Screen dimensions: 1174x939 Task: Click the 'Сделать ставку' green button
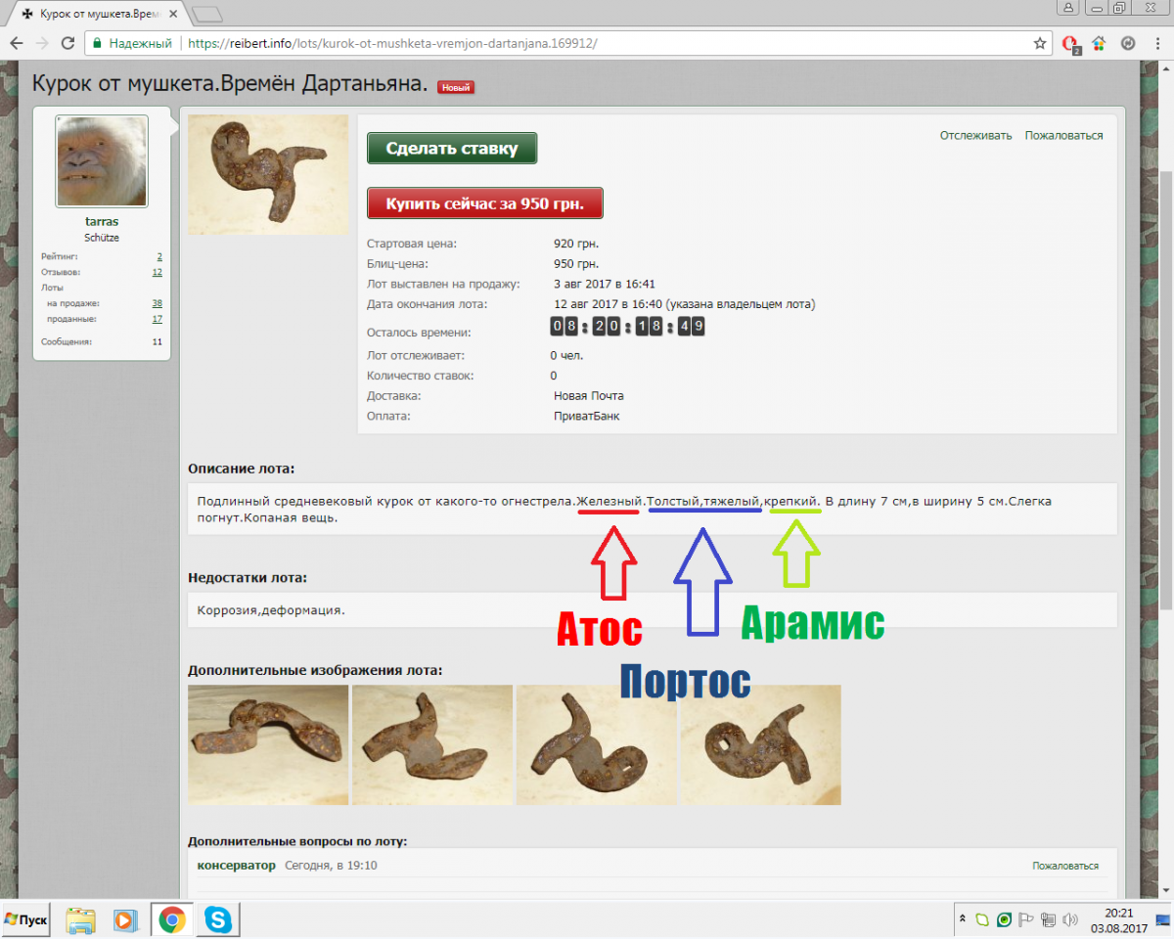coord(452,149)
